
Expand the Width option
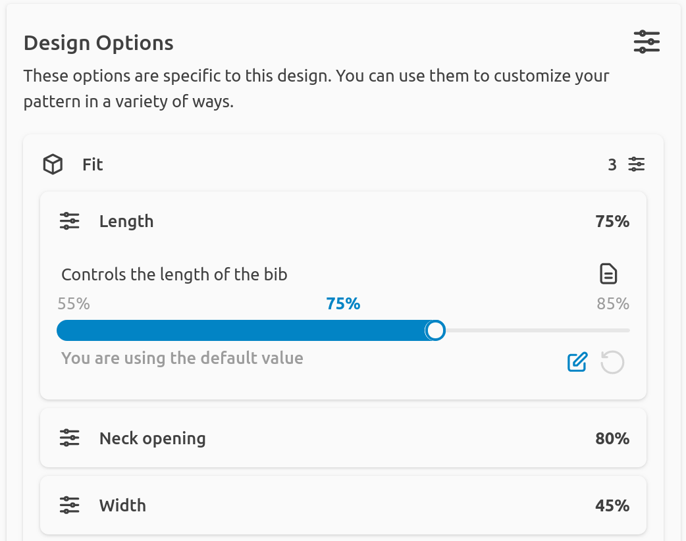pyautogui.click(x=344, y=505)
